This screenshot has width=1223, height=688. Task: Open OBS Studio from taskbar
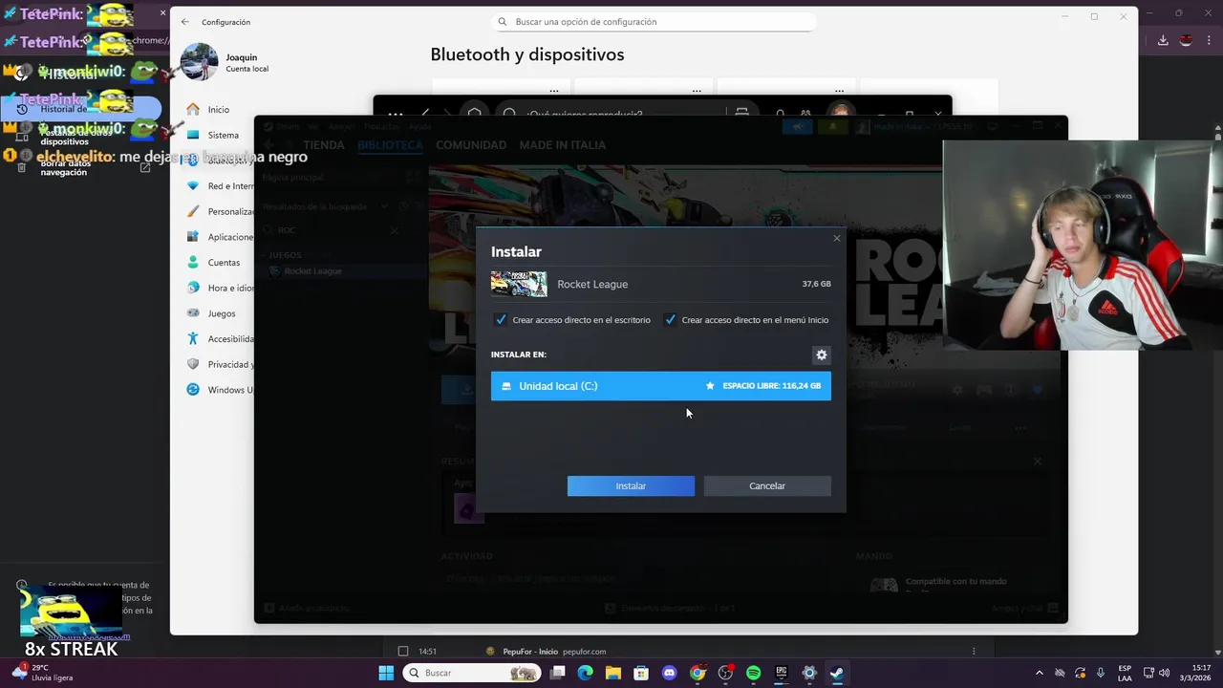(725, 673)
